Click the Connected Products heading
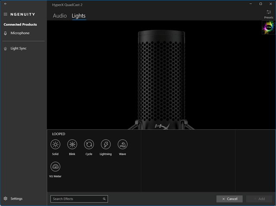Screen dimensions: 276x206 point(20,25)
